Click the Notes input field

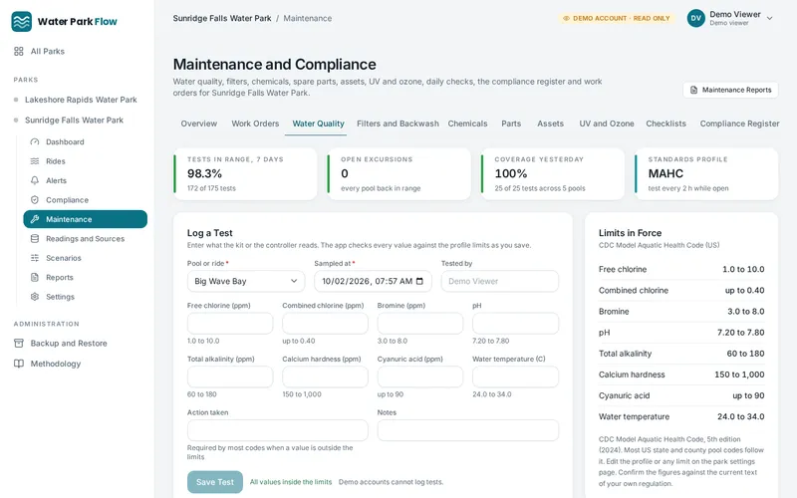[x=468, y=430]
